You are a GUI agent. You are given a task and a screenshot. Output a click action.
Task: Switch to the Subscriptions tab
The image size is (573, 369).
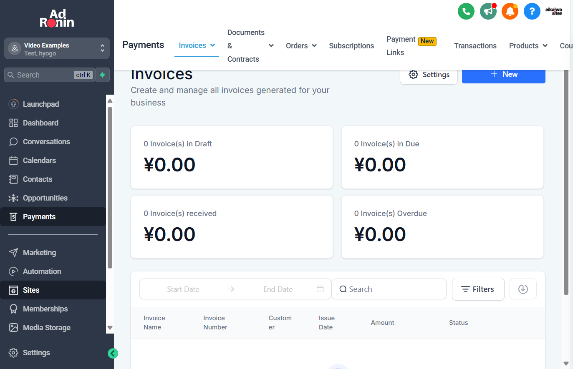click(x=351, y=46)
